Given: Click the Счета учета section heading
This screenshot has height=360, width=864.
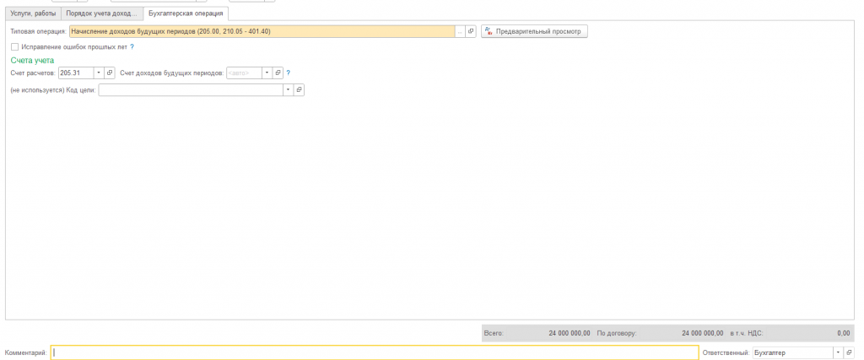Looking at the screenshot, I should pyautogui.click(x=33, y=61).
